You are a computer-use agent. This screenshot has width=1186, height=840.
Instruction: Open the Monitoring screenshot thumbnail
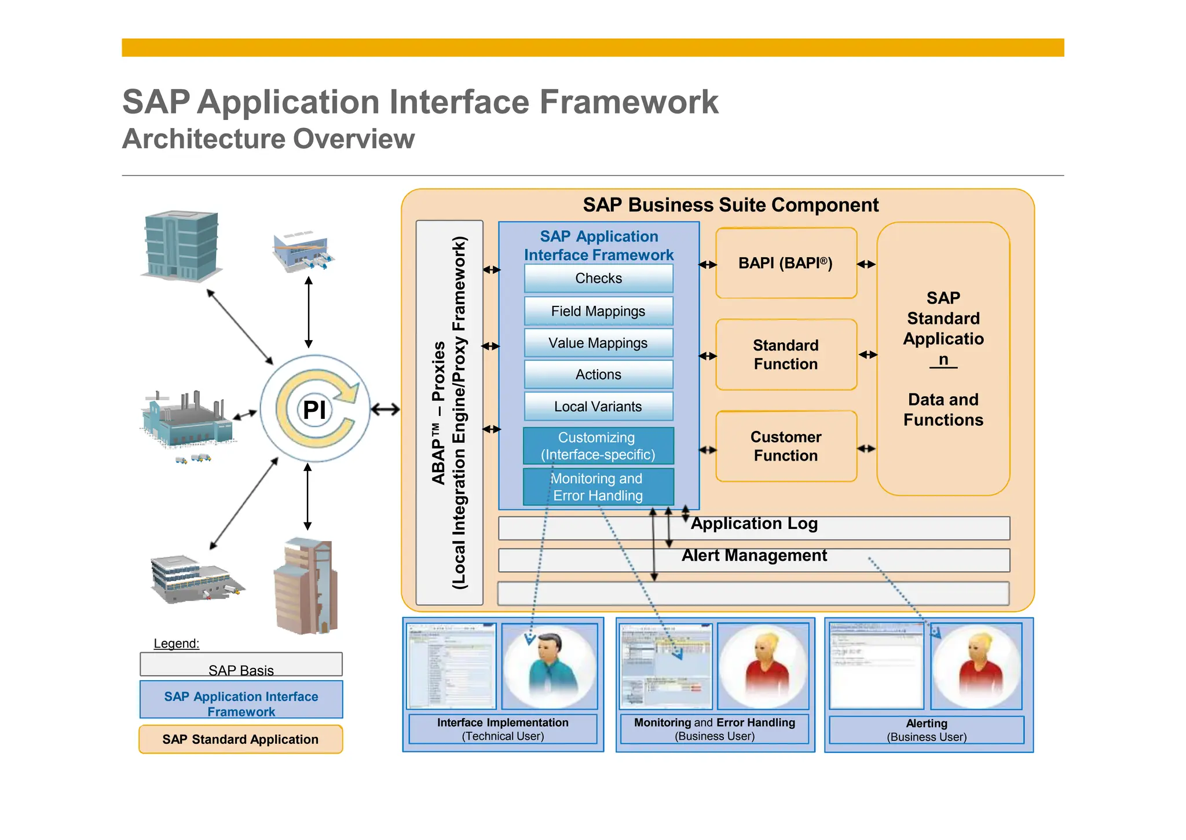click(666, 666)
